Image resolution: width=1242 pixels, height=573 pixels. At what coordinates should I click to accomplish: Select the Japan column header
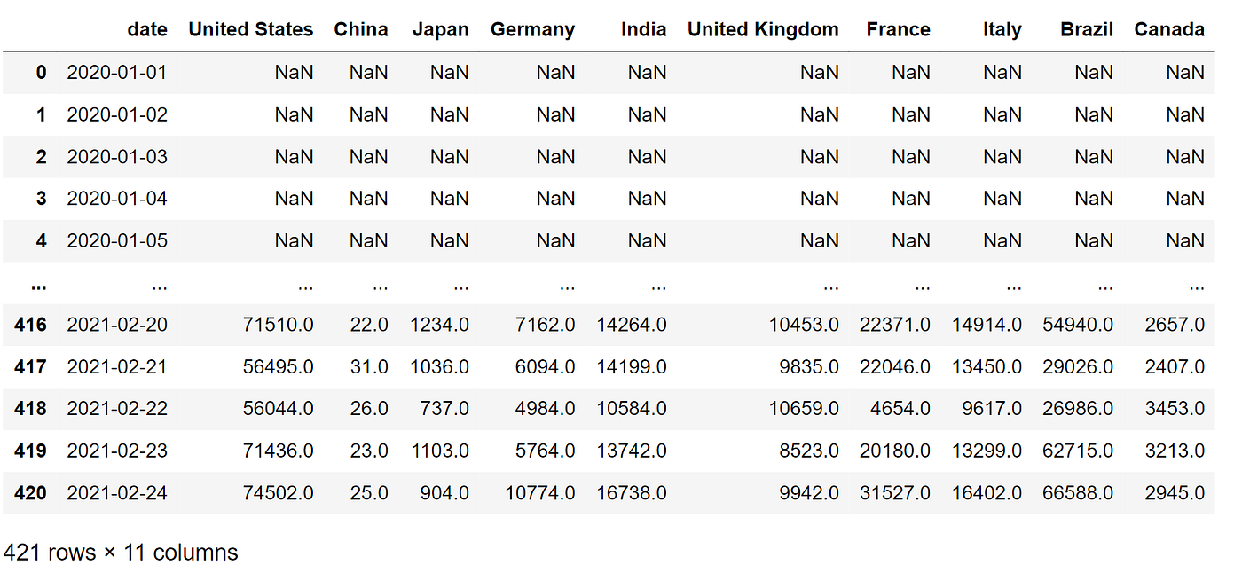[x=441, y=29]
